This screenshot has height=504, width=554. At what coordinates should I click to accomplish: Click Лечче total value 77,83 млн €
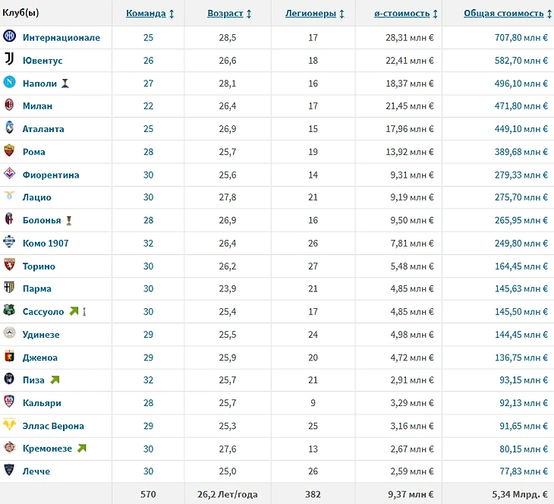tap(524, 471)
